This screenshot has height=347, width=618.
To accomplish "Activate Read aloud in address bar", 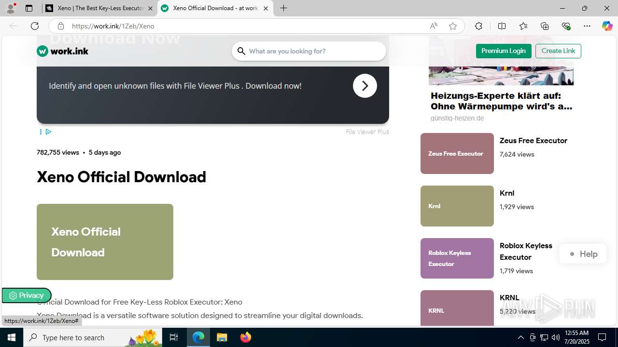I will 434,26.
